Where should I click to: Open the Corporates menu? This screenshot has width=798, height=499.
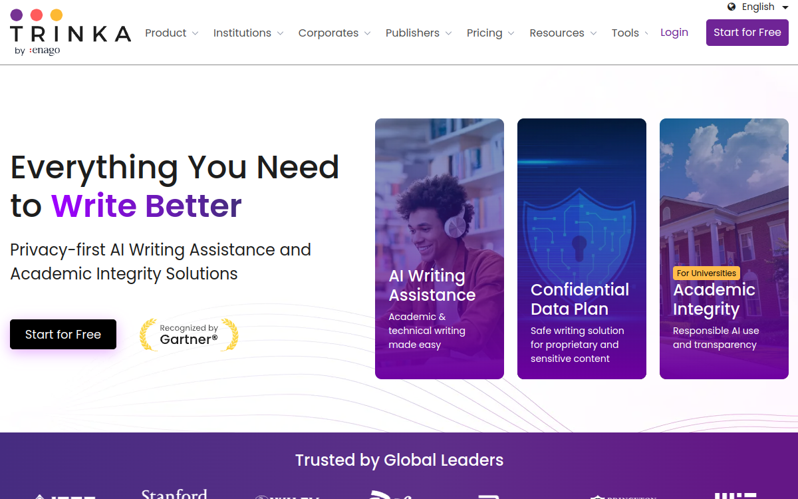coord(334,33)
